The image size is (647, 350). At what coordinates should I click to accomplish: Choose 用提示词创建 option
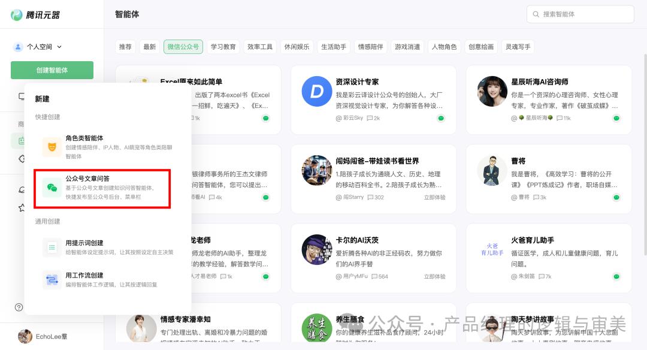[x=108, y=248]
